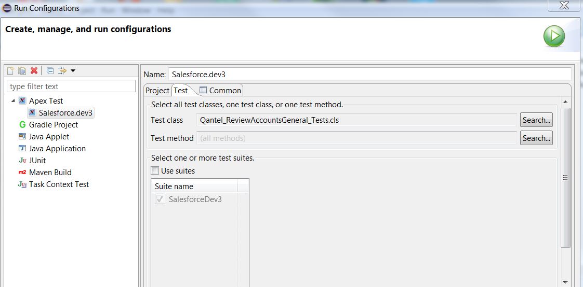Click the duplicate configuration icon
Viewport: 583px width, 287px height.
click(22, 71)
